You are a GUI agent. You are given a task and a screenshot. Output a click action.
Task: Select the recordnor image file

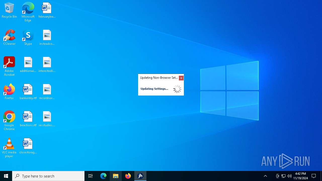click(x=47, y=92)
